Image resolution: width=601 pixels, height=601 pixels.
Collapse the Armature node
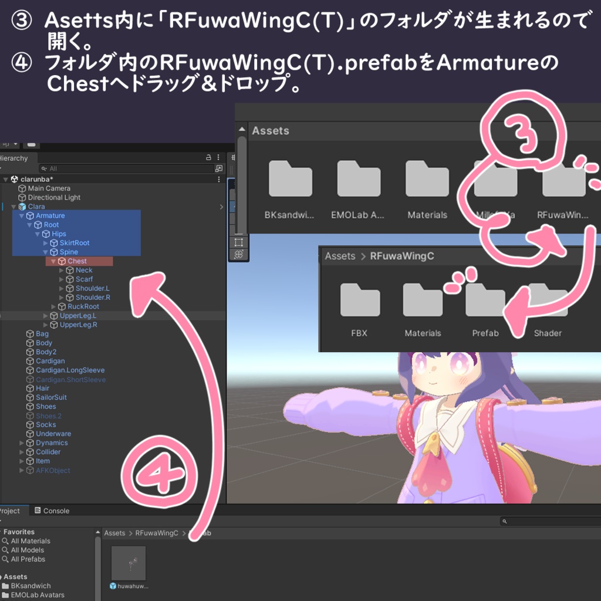22,216
